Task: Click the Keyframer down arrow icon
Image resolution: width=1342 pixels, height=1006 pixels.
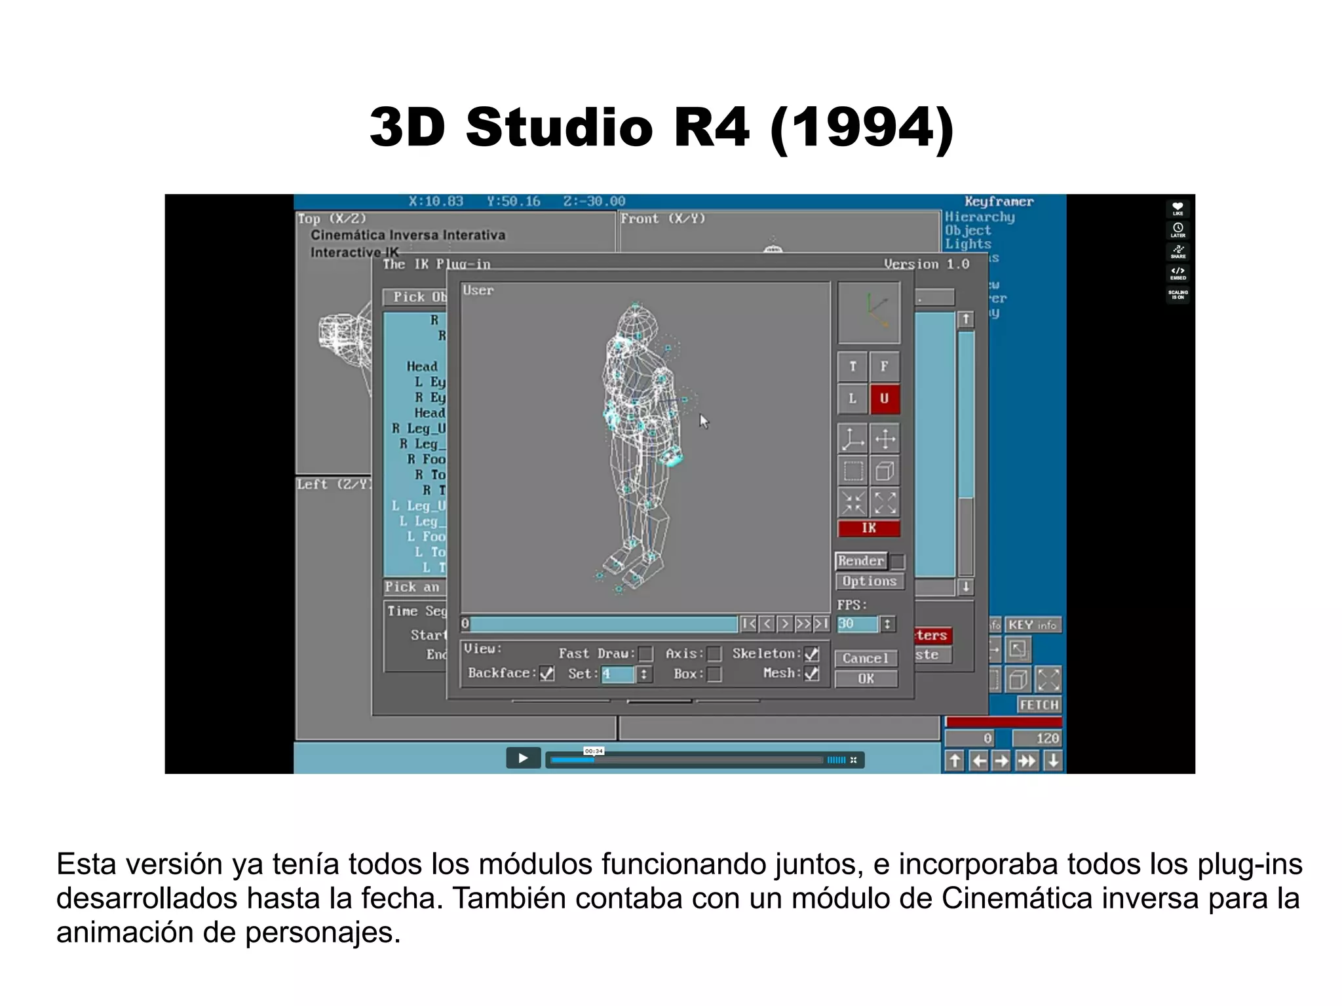Action: click(x=1052, y=761)
